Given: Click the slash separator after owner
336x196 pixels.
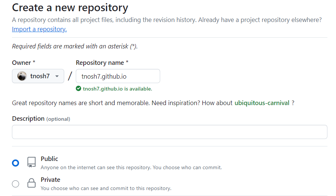Looking at the screenshot, I should (x=70, y=76).
